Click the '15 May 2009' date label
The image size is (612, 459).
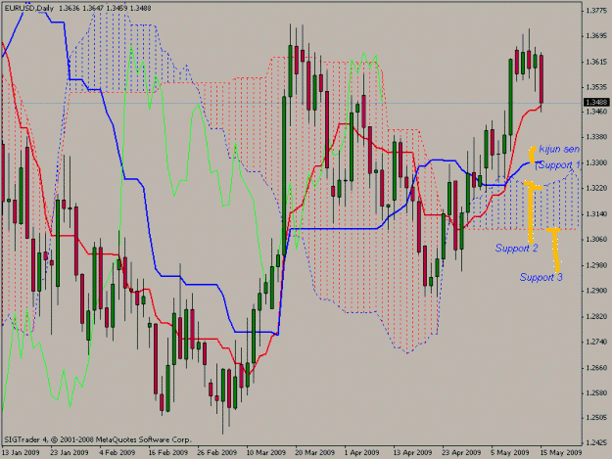click(x=561, y=452)
